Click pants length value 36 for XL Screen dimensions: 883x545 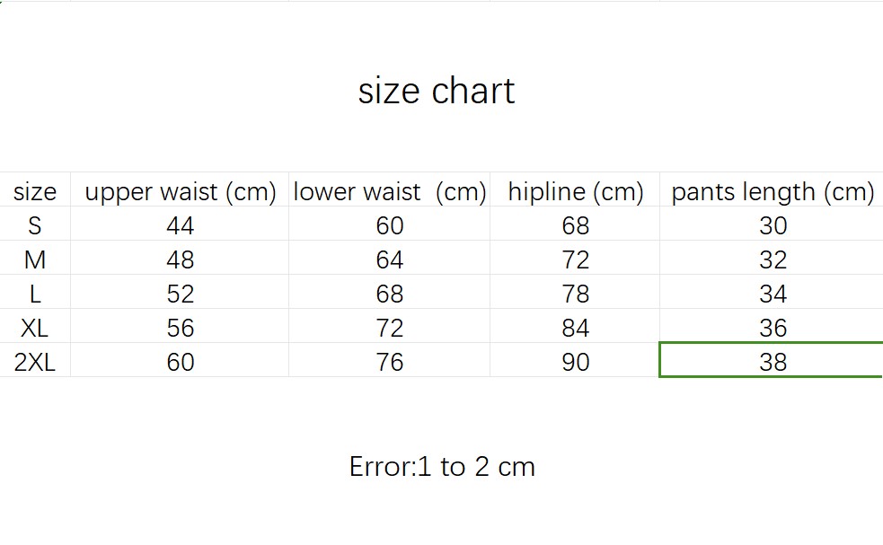click(x=772, y=326)
